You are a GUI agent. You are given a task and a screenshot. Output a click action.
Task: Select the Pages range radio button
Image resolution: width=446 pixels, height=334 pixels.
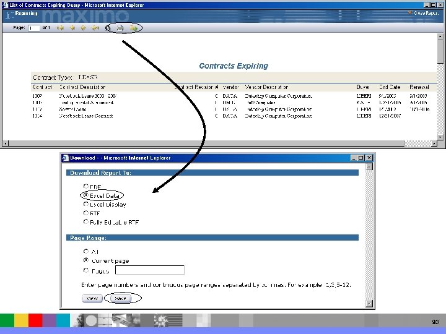[x=86, y=270]
